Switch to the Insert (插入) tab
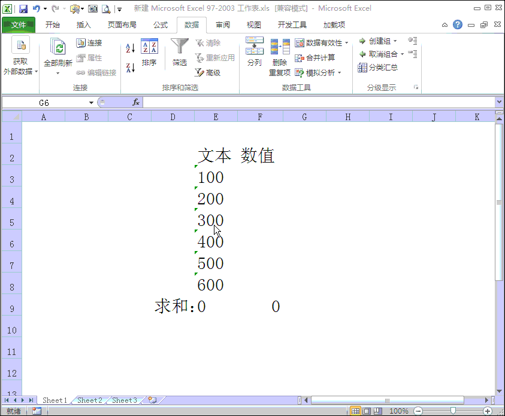505x416 pixels. point(83,25)
